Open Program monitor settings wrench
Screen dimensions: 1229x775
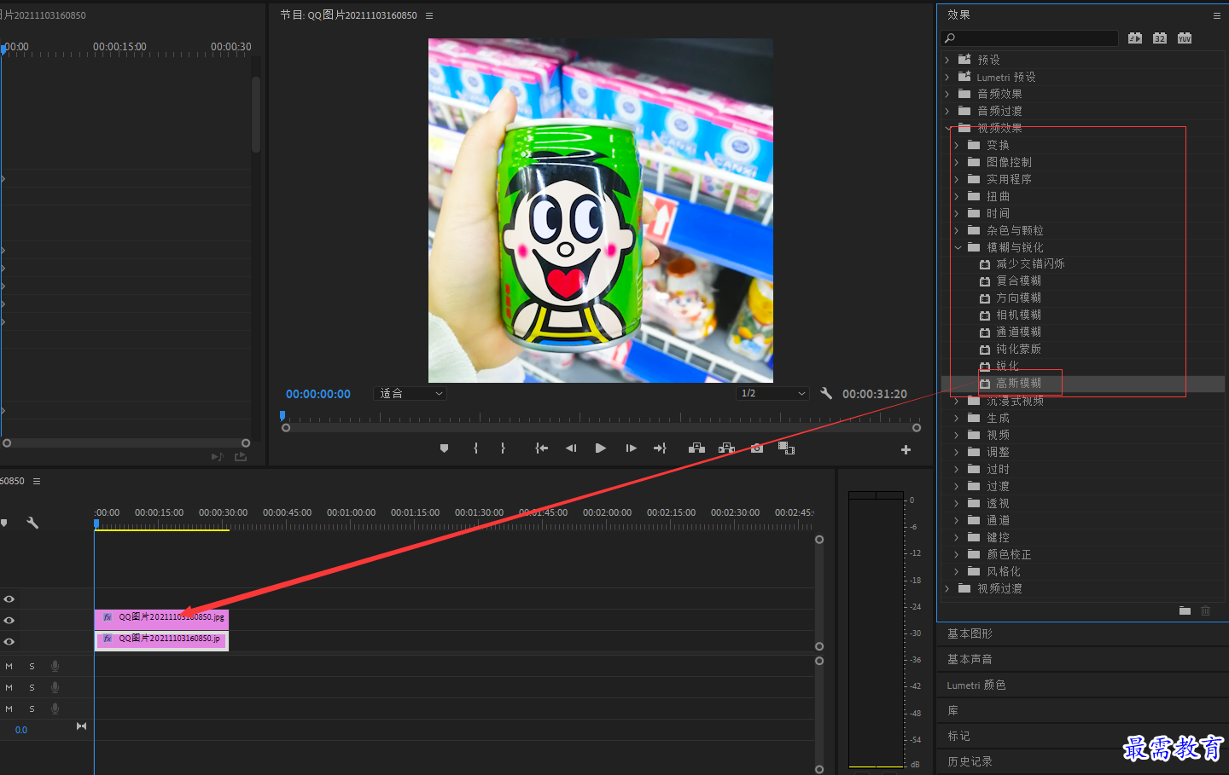(x=826, y=393)
